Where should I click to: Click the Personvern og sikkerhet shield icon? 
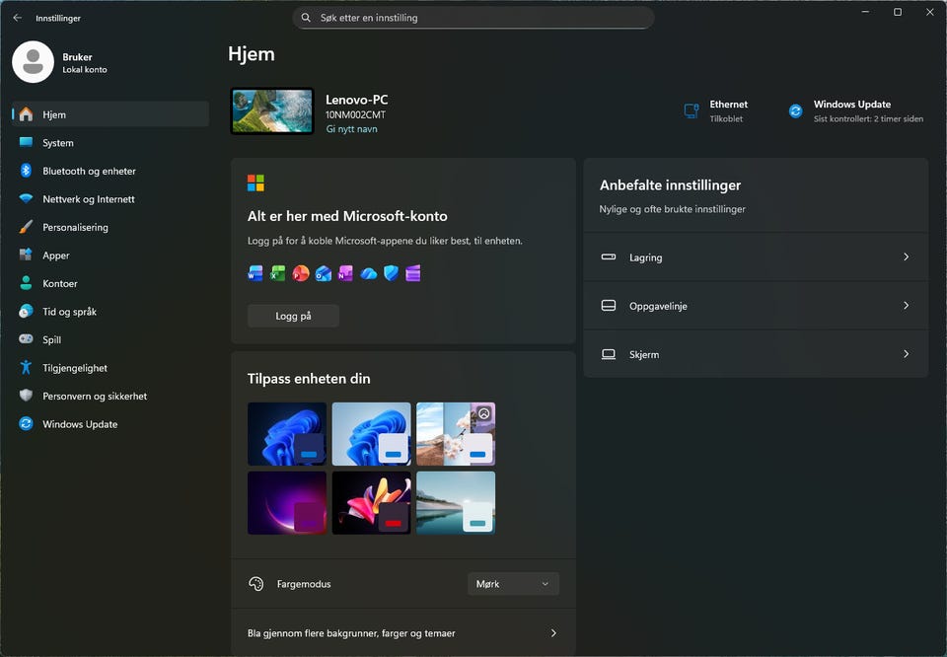26,396
